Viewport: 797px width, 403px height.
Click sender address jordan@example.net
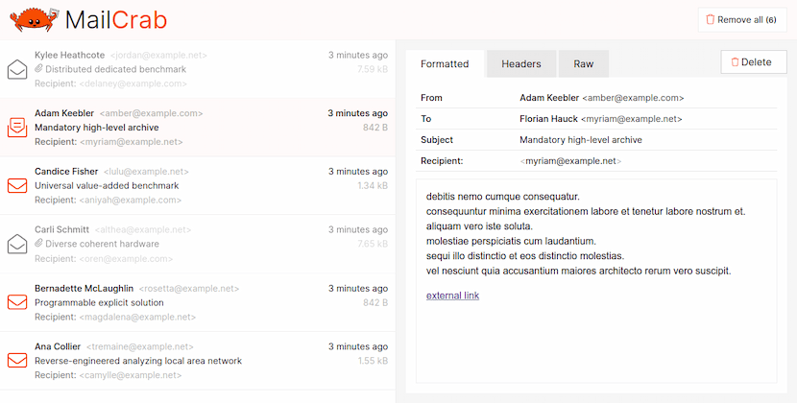tap(158, 55)
